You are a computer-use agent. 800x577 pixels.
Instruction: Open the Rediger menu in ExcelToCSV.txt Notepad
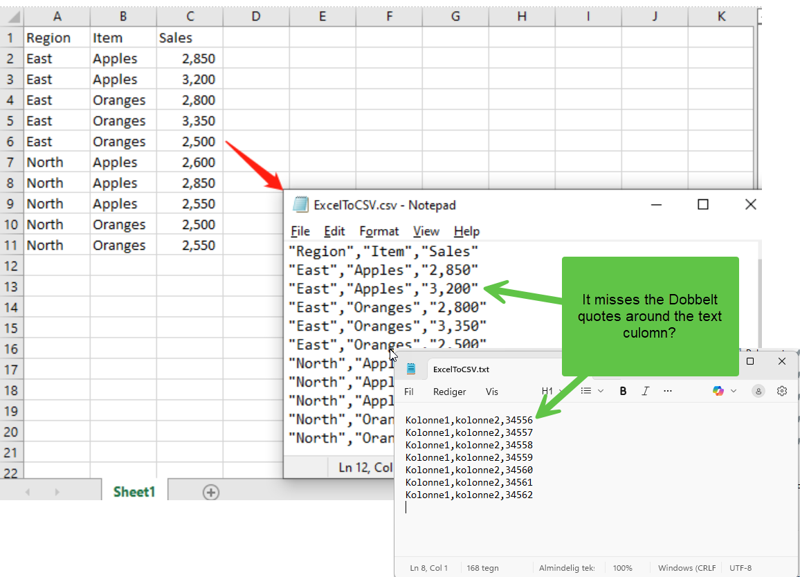[450, 392]
